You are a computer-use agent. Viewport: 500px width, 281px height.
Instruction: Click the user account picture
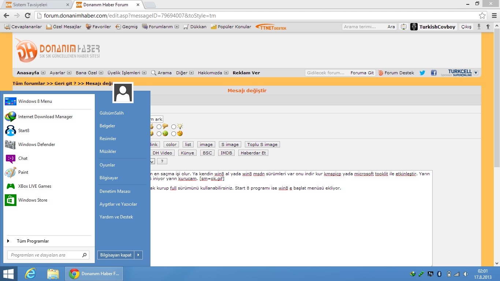pyautogui.click(x=123, y=93)
